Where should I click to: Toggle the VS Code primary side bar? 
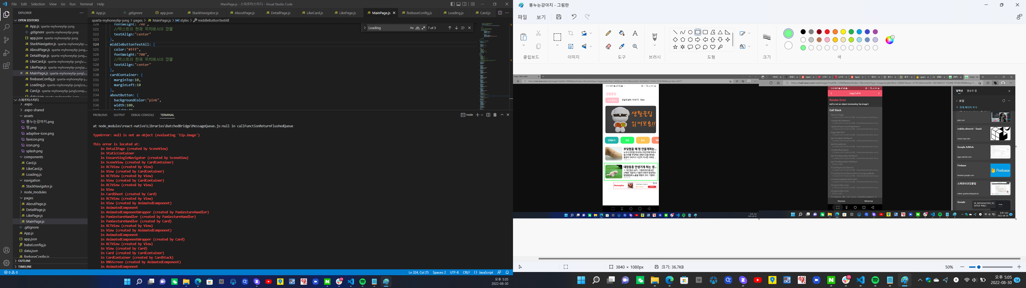[x=452, y=4]
